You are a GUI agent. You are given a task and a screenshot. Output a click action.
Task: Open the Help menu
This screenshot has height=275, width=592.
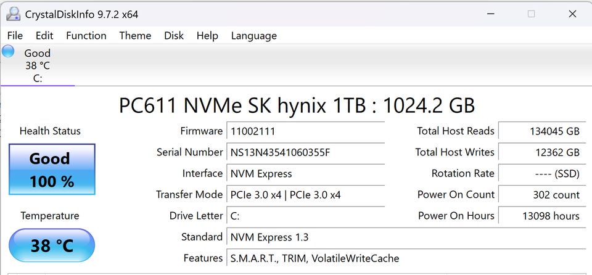coord(207,36)
